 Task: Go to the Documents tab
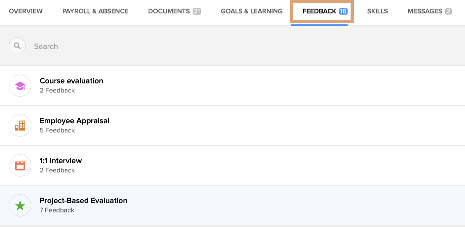point(169,11)
